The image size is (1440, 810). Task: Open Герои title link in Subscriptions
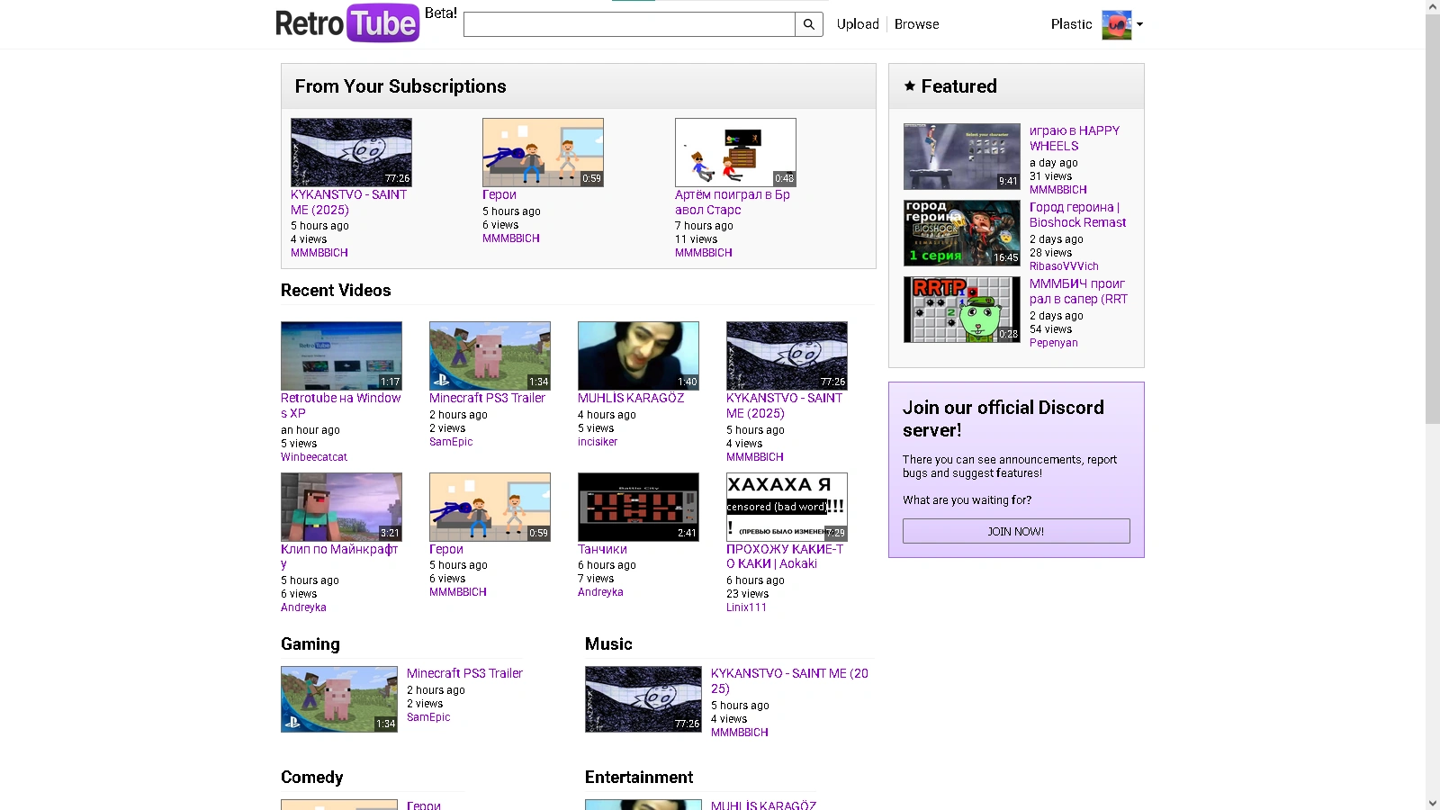click(x=499, y=194)
